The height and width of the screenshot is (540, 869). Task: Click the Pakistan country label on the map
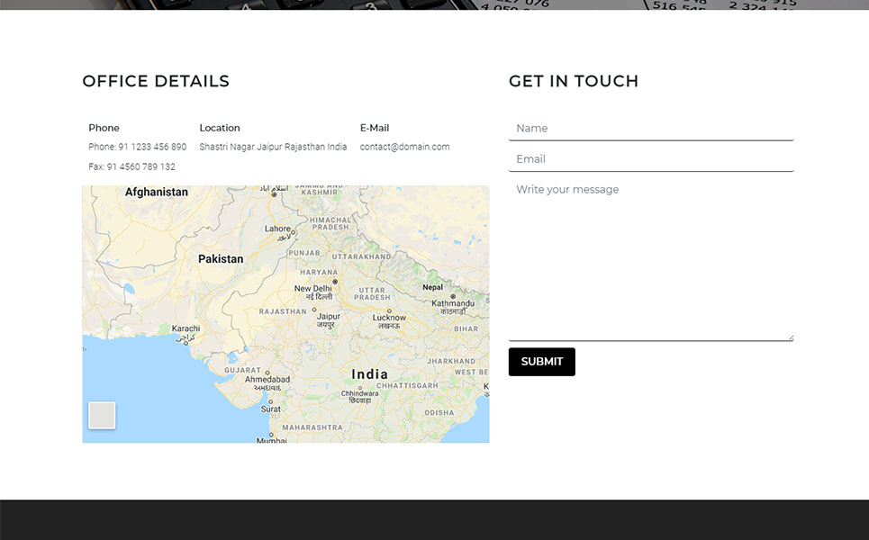click(x=221, y=259)
